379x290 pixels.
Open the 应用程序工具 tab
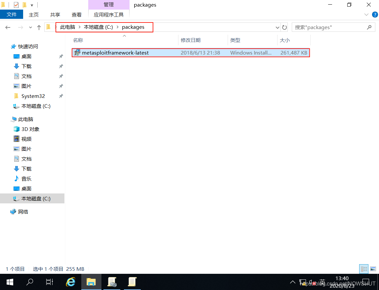(x=109, y=15)
